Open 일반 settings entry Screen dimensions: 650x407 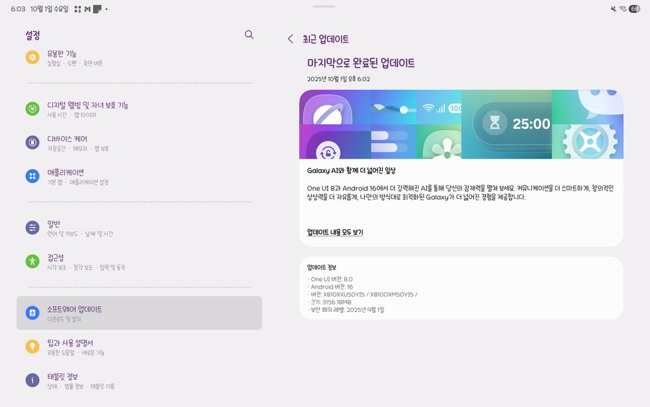(x=139, y=228)
